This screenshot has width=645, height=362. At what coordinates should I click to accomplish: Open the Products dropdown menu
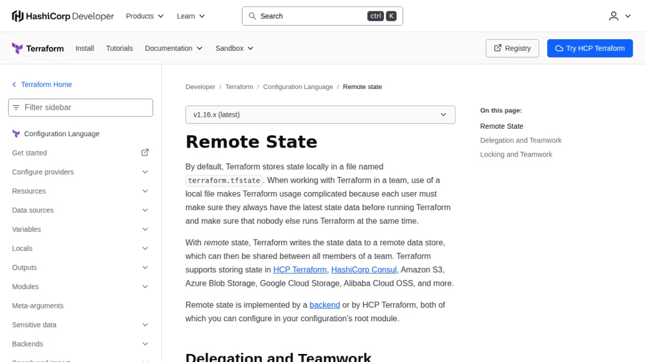[x=145, y=16]
